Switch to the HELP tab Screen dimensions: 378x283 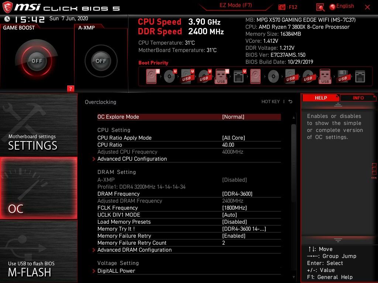[321, 98]
